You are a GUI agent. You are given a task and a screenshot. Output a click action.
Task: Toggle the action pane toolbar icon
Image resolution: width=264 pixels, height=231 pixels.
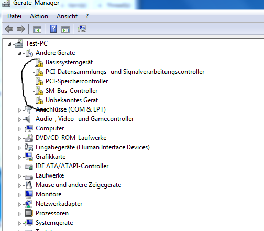(x=65, y=29)
